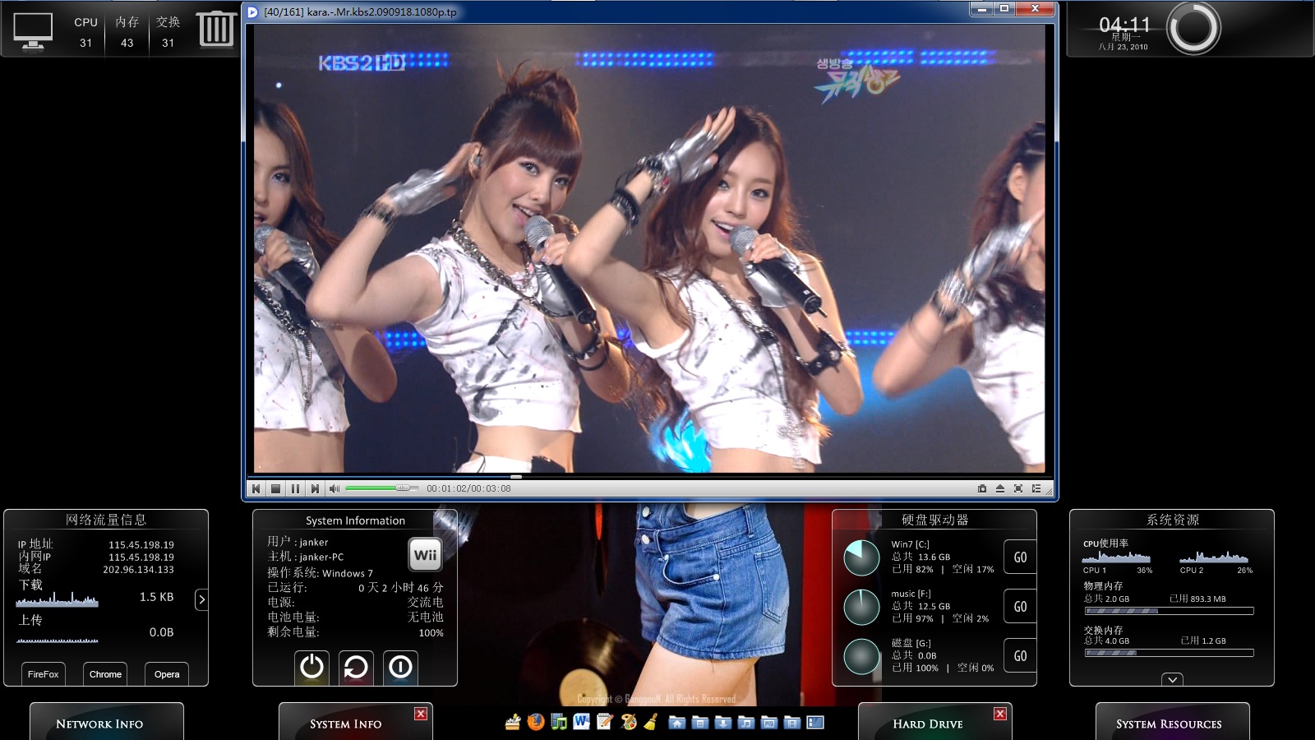Screen dimensions: 1315x740
Task: Click the download speed 1.5 KB value
Action: point(156,597)
